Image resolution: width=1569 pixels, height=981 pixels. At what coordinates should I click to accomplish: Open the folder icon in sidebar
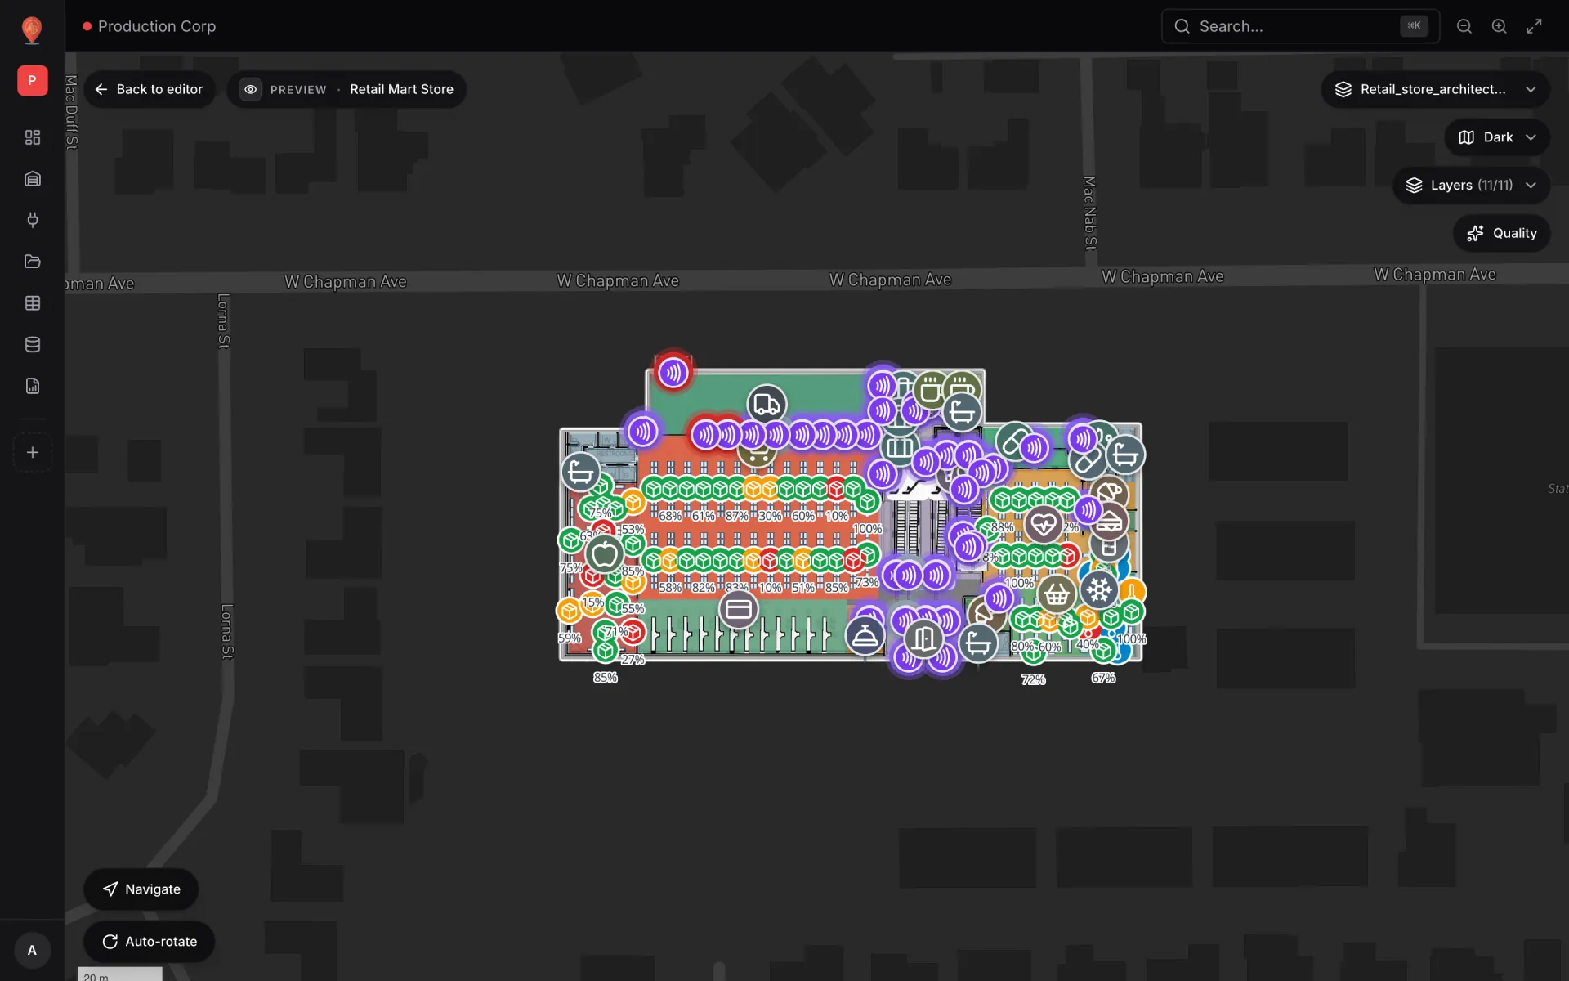(x=33, y=262)
